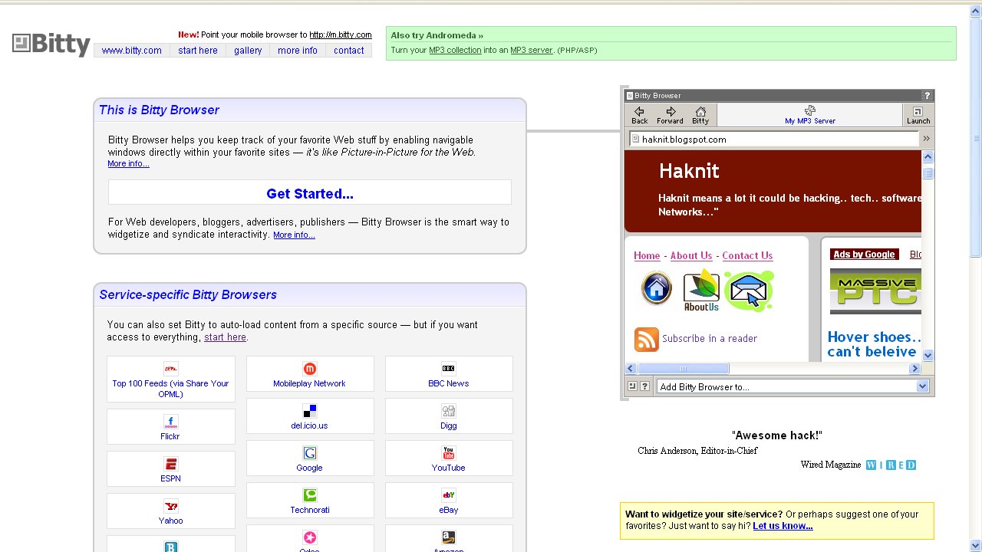The image size is (982, 552).
Task: Click the Forward arrow in Bitty Browser
Action: pyautogui.click(x=669, y=115)
